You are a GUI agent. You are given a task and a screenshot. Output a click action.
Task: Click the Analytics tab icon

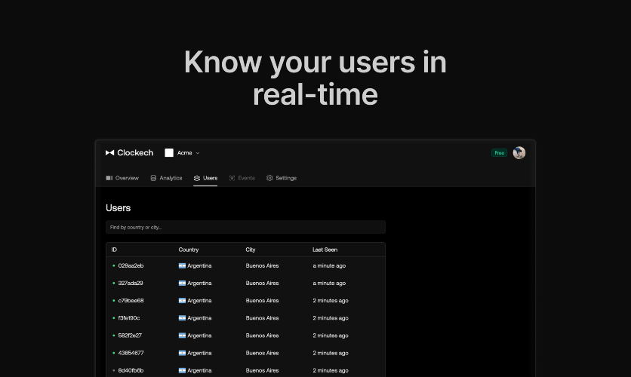153,178
